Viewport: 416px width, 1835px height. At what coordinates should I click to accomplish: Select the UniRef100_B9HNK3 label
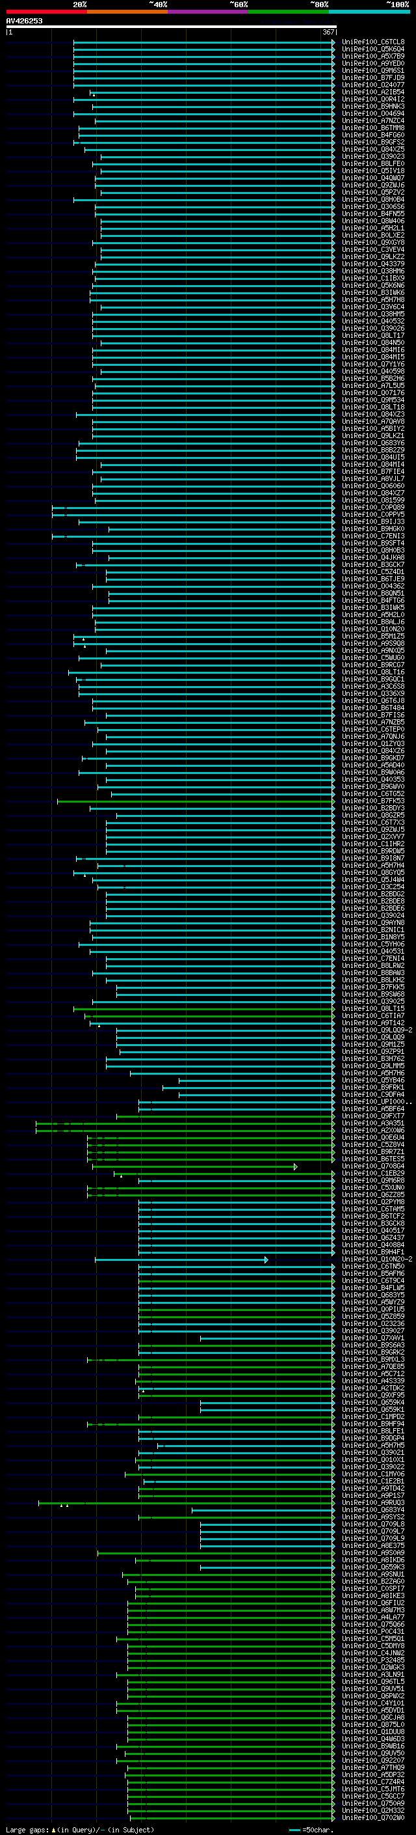(x=373, y=106)
